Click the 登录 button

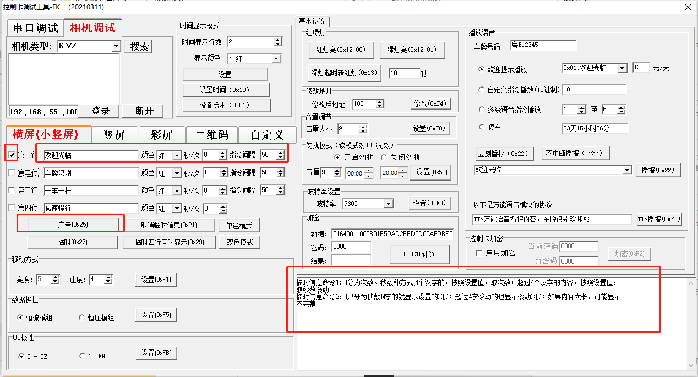tap(100, 111)
